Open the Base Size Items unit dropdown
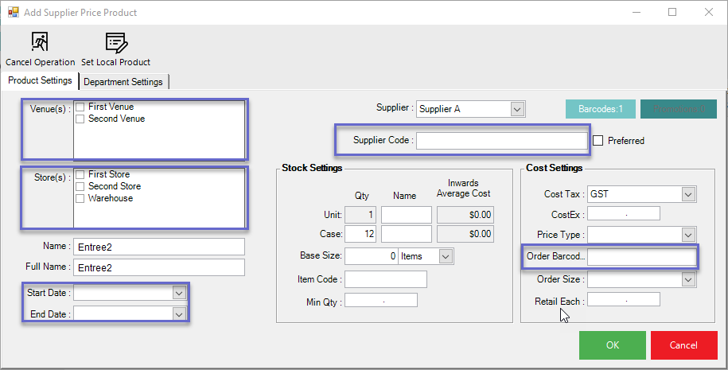Screen dimensions: 728x370 tap(445, 256)
